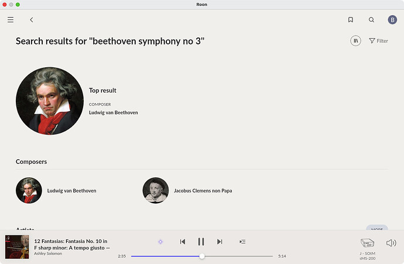The width and height of the screenshot is (404, 264).
Task: Open Jacobus Clemens non Papa composer
Action: click(x=203, y=191)
